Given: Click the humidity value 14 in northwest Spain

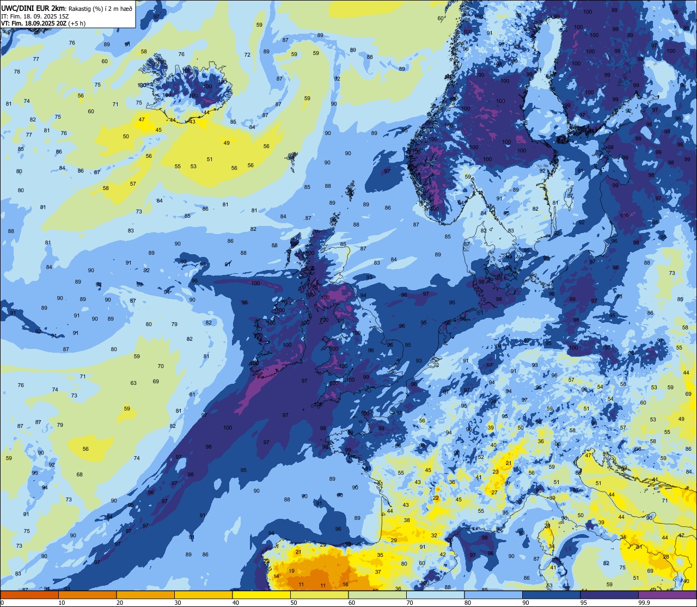Looking at the screenshot, I should tap(277, 576).
